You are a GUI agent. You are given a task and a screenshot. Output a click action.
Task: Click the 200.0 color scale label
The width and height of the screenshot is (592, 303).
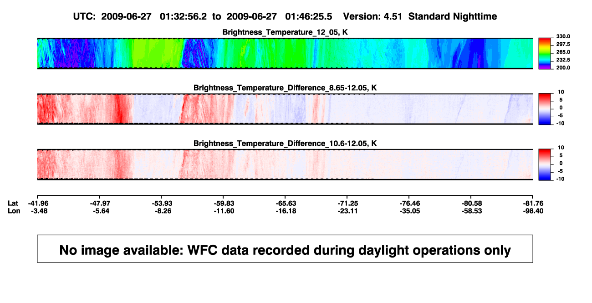pyautogui.click(x=562, y=68)
